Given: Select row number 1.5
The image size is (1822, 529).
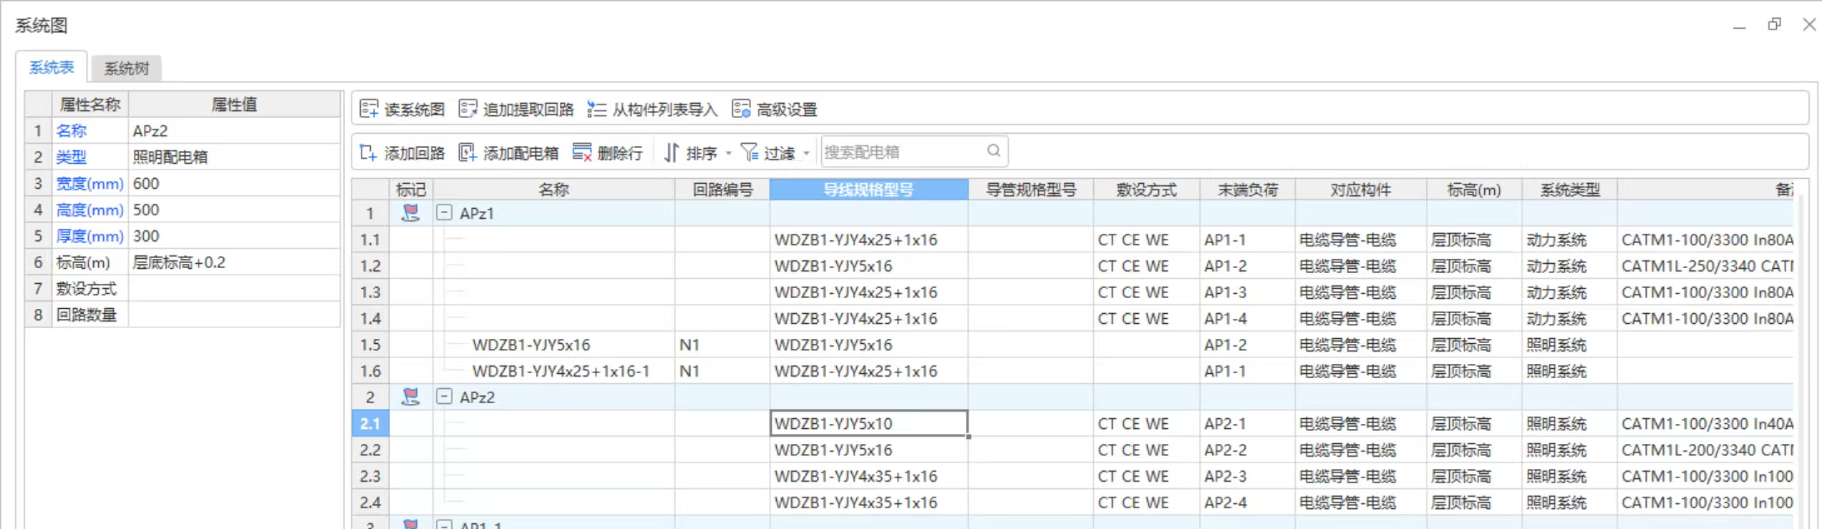Looking at the screenshot, I should 370,345.
